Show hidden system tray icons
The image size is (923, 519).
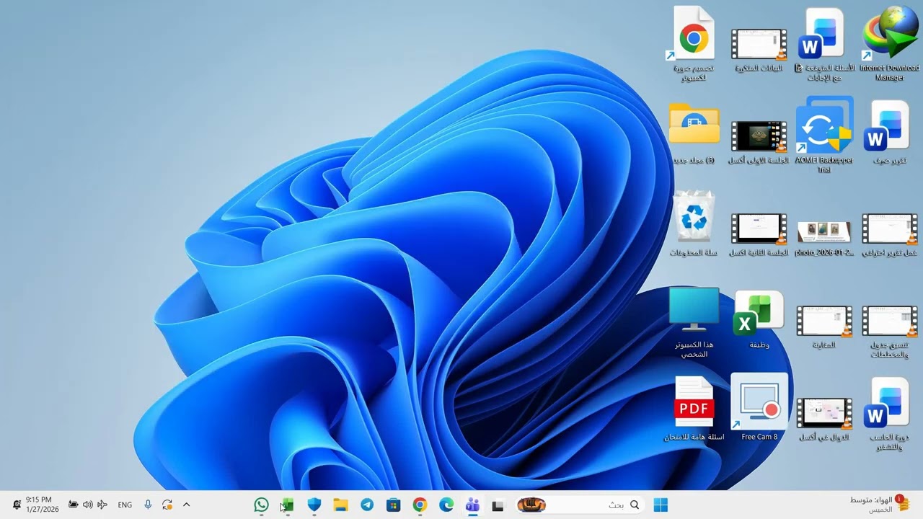(x=186, y=505)
